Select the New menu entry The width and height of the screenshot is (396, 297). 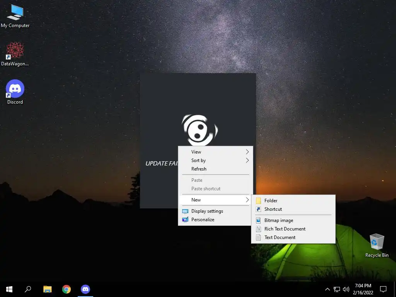(x=215, y=200)
